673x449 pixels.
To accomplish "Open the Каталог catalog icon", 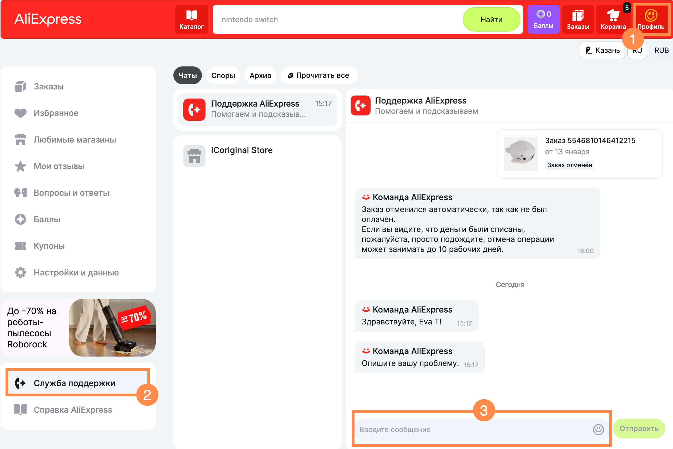I will (x=191, y=19).
